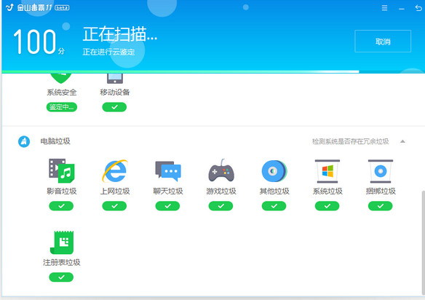Image resolution: width=425 pixels, height=300 pixels.
Task: Click the 其他垃圾 disc icon
Action: tap(274, 171)
